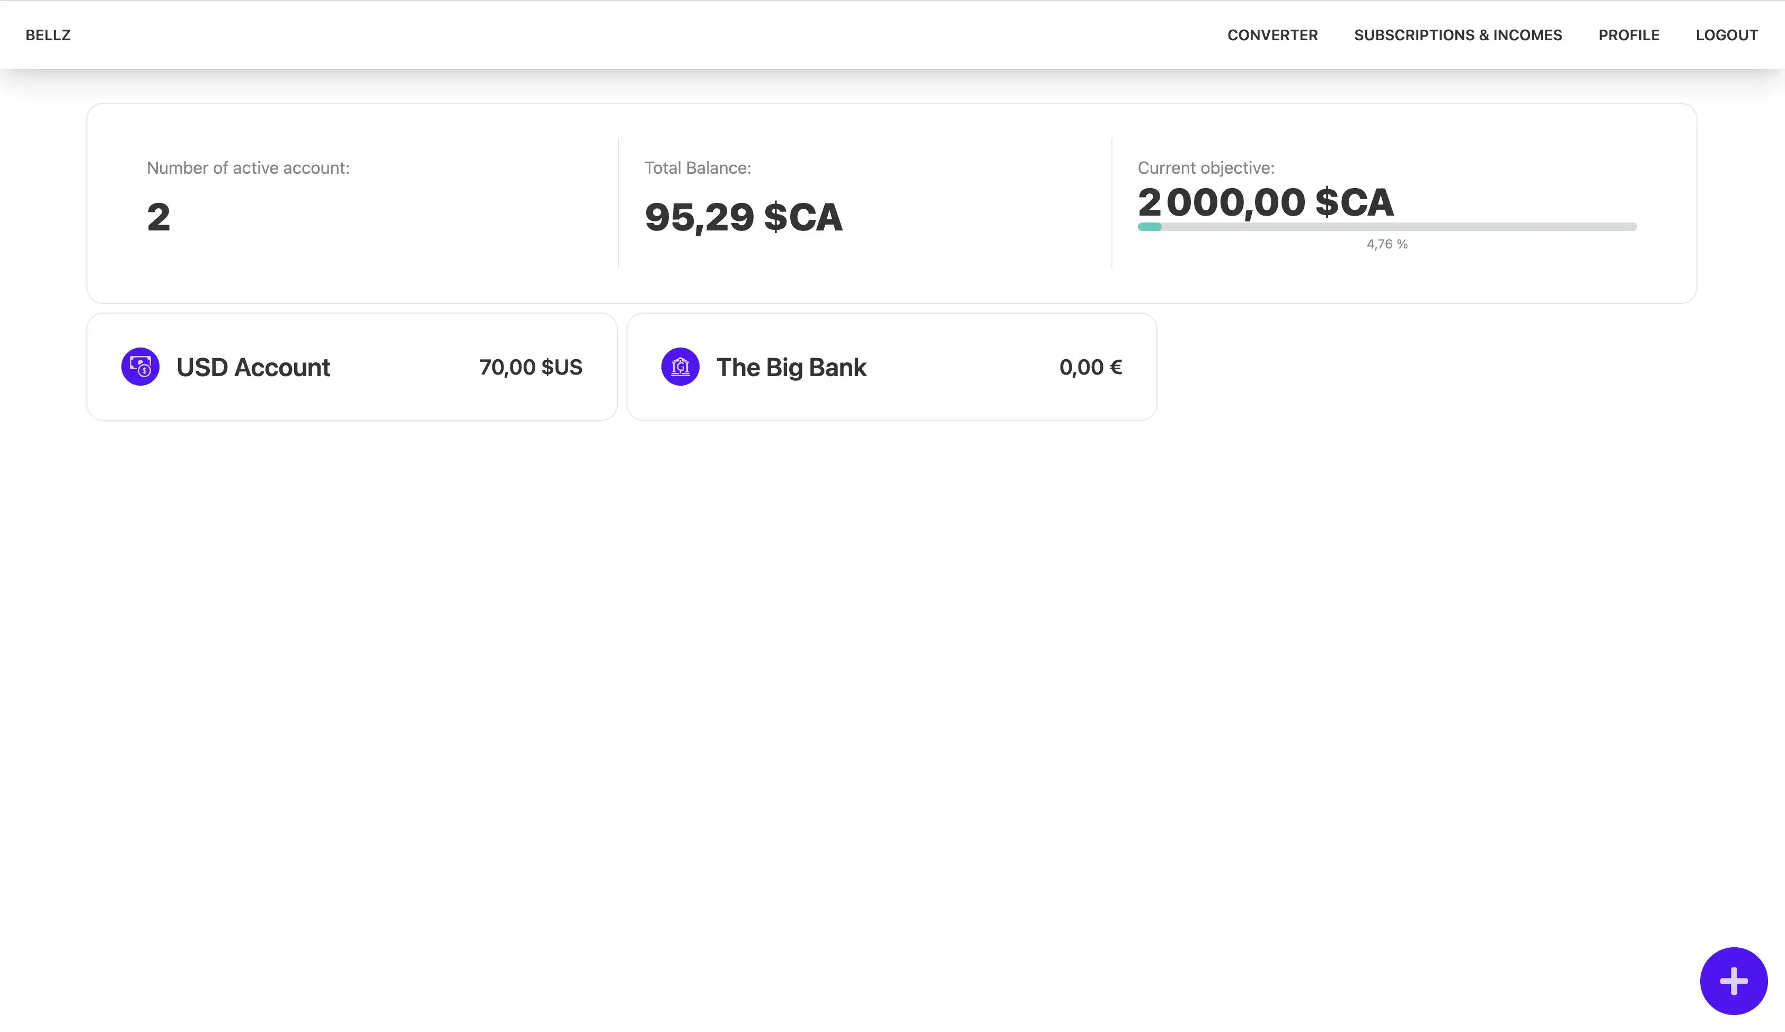Click the 4,76 % progress label
The image size is (1785, 1032).
1386,244
